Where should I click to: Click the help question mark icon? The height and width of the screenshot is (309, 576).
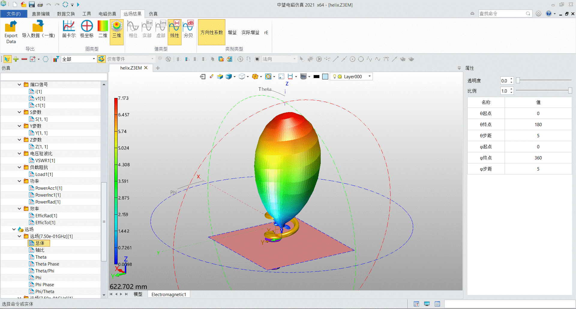click(548, 13)
